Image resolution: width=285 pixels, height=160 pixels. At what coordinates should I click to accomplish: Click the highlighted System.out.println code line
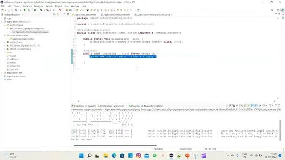(x=123, y=56)
